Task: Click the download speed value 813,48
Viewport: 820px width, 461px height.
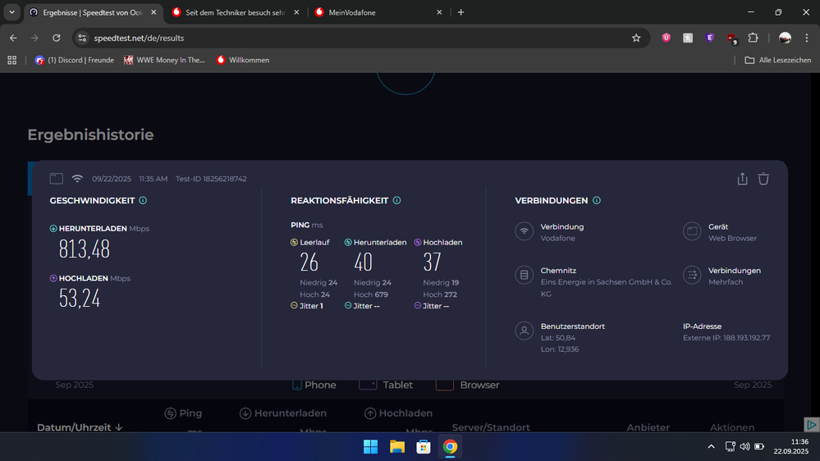Action: 85,249
